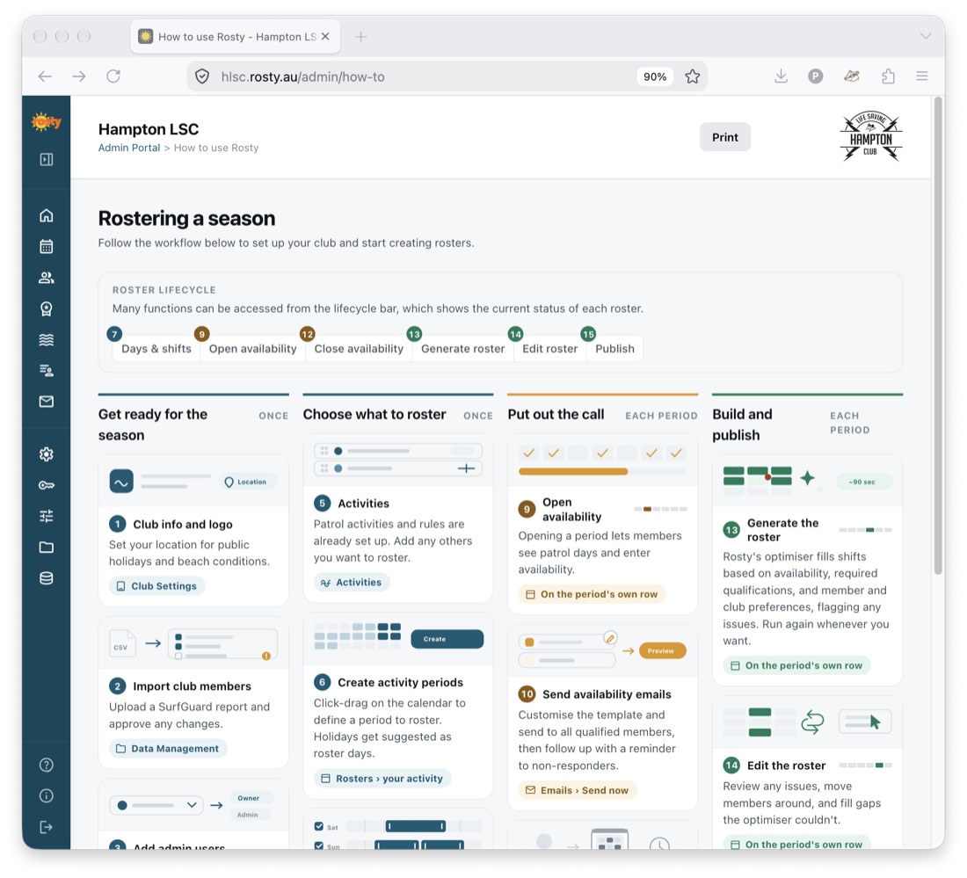Open the help question mark sidebar icon

click(47, 766)
